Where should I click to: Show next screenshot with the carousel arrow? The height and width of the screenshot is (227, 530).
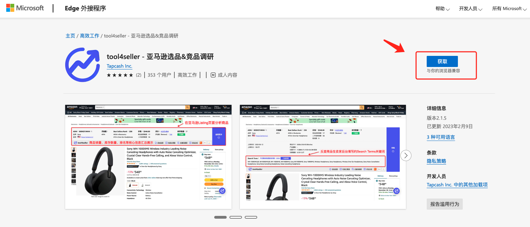[x=406, y=155]
